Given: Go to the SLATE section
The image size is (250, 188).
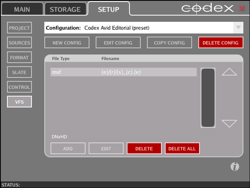Looking at the screenshot, I should click(19, 72).
